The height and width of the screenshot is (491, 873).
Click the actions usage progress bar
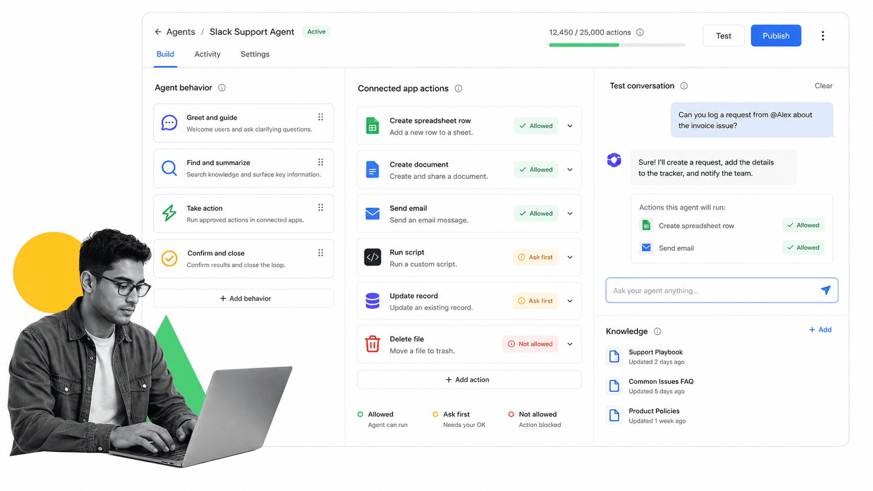coord(617,45)
